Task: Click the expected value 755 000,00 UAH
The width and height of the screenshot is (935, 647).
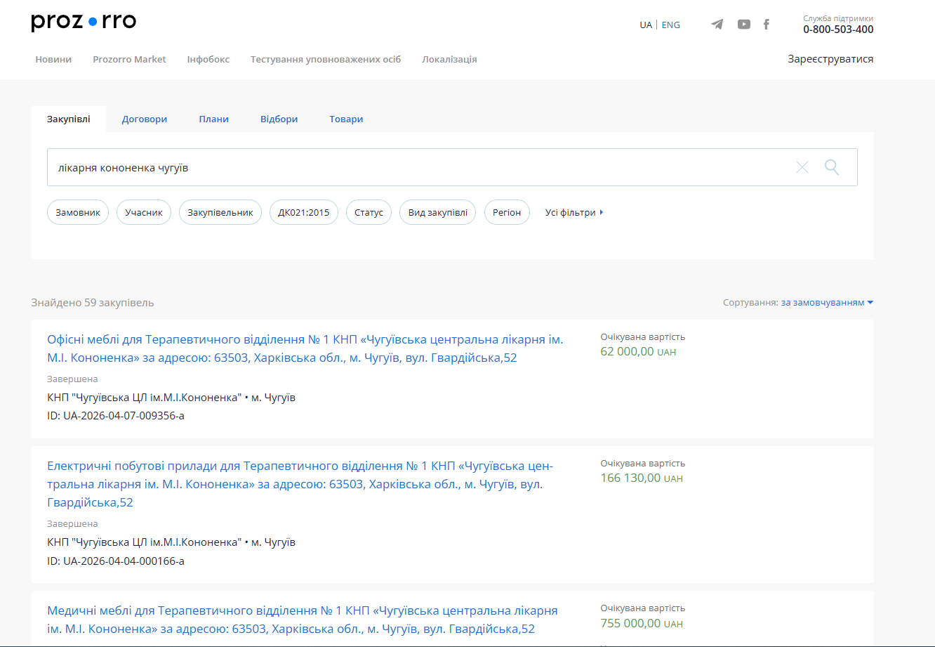Action: tap(642, 623)
